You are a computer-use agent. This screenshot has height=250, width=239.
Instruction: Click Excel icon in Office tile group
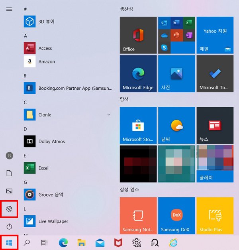189,23
